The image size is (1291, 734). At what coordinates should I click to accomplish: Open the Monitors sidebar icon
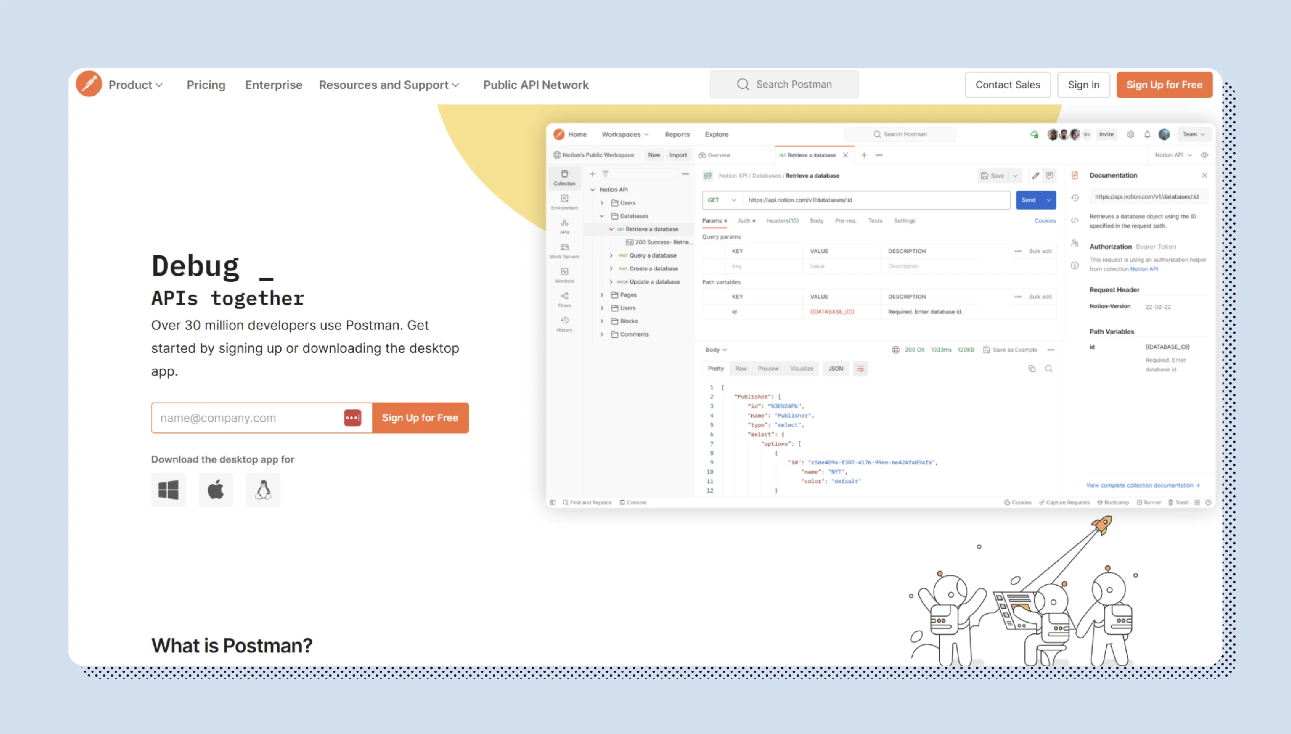pyautogui.click(x=564, y=275)
